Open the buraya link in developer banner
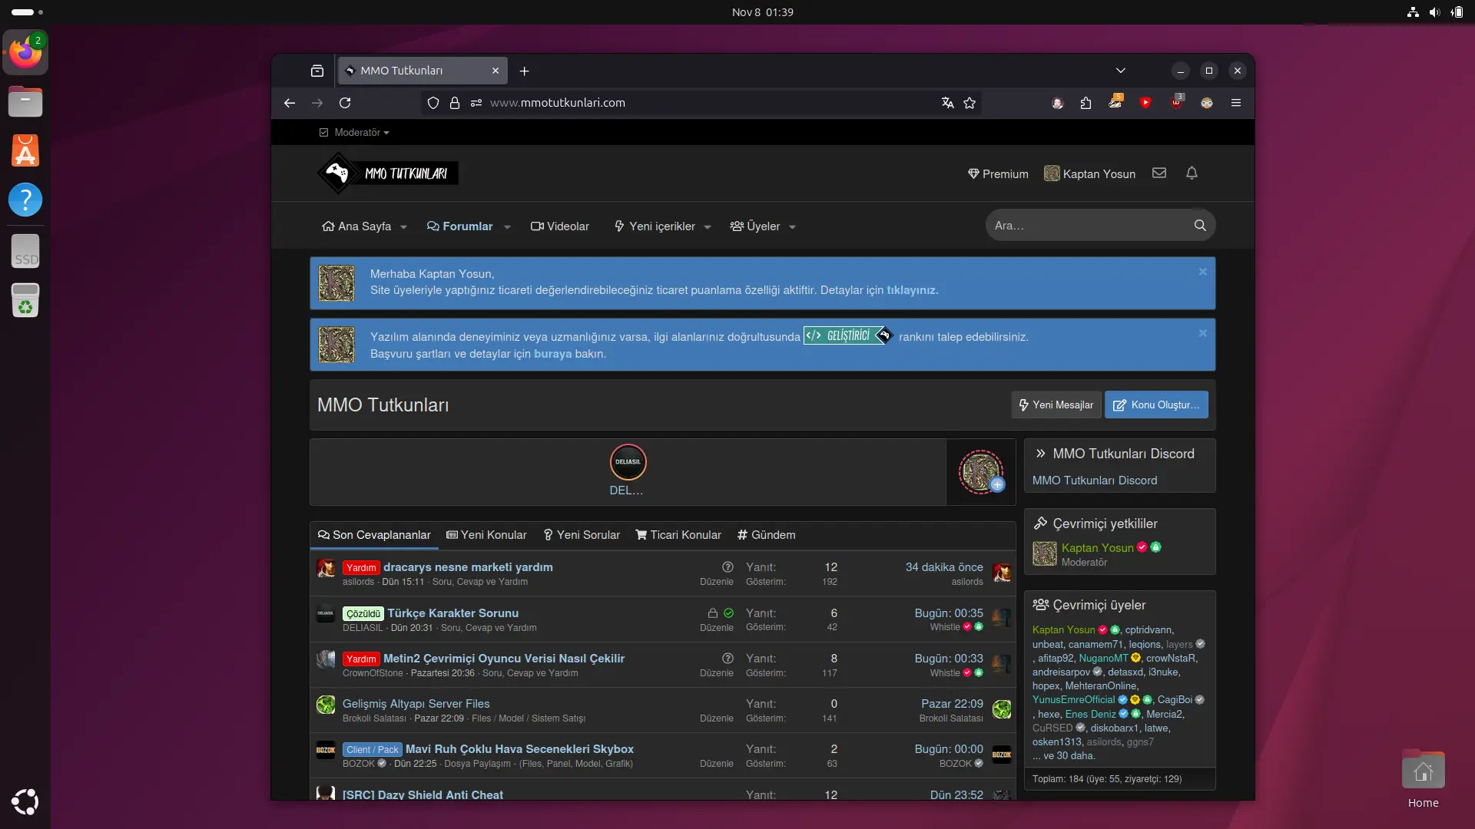 [x=552, y=354]
